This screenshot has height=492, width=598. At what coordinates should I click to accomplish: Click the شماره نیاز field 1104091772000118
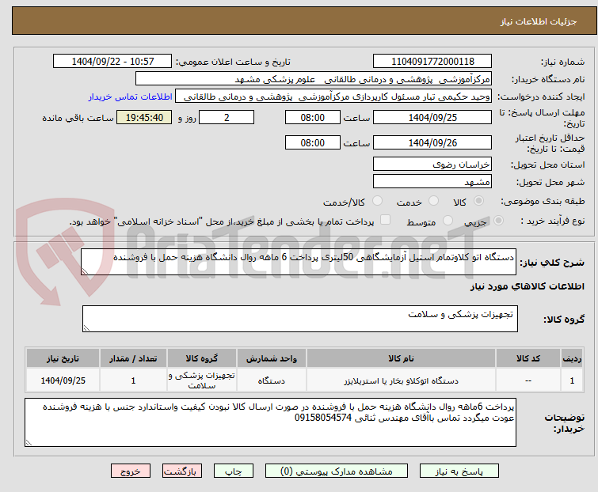432,62
